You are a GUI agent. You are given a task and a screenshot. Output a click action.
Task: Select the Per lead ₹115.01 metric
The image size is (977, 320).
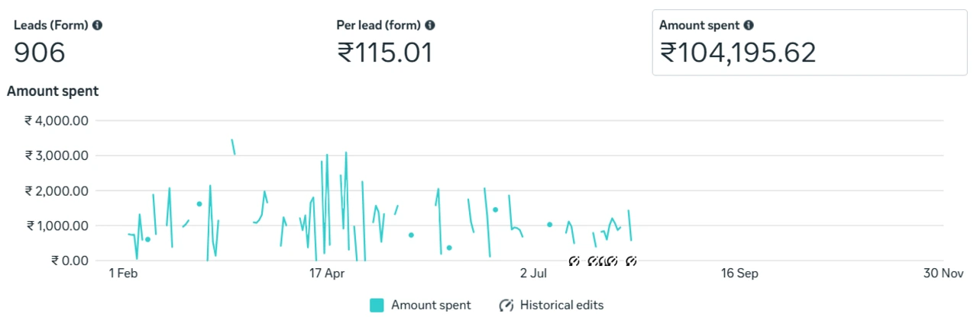click(385, 53)
